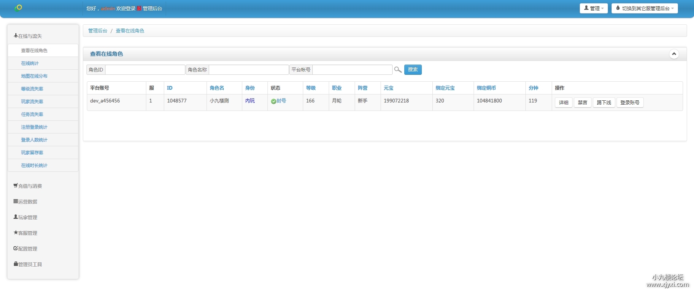694x290 pixels.
Task: Click the green logo in the header
Action: coord(18,8)
